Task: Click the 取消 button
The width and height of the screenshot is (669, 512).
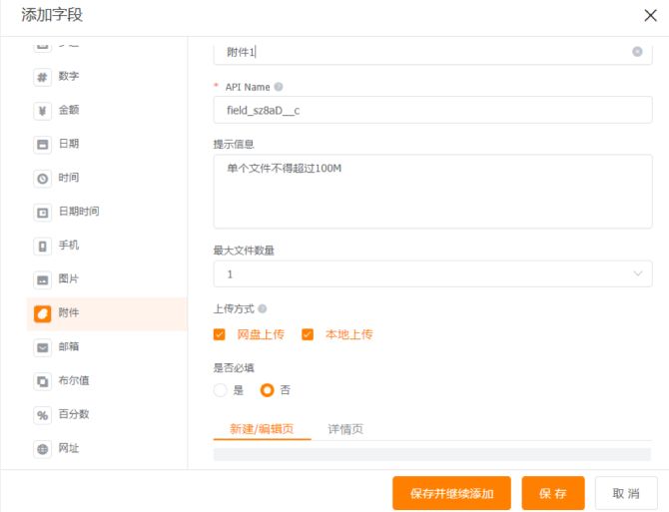Action: pos(626,493)
